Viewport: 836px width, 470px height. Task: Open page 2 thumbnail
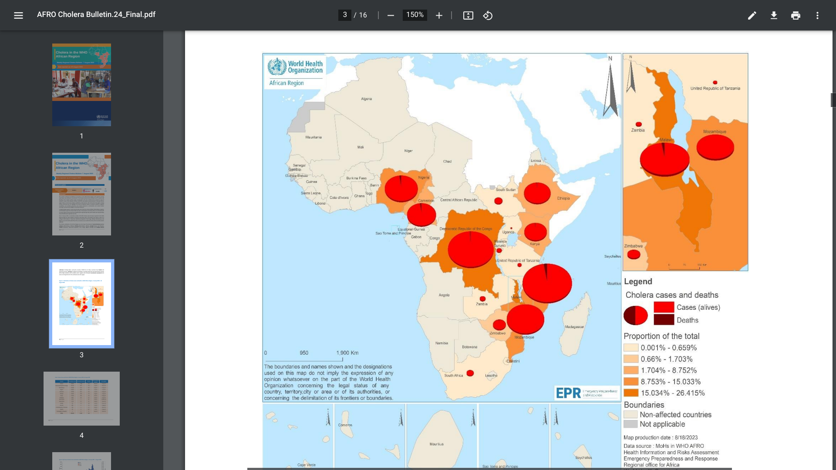[x=81, y=194]
